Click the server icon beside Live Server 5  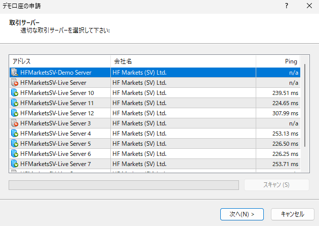(x=15, y=144)
